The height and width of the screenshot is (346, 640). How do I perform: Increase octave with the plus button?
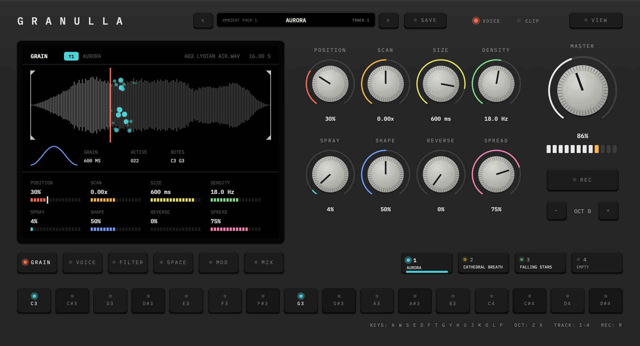tap(608, 211)
